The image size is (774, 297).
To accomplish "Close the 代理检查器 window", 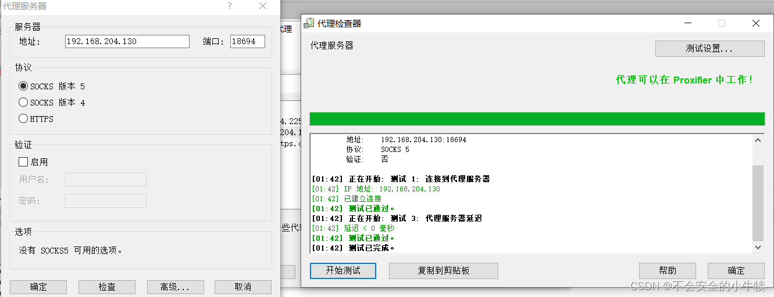I will click(x=755, y=23).
